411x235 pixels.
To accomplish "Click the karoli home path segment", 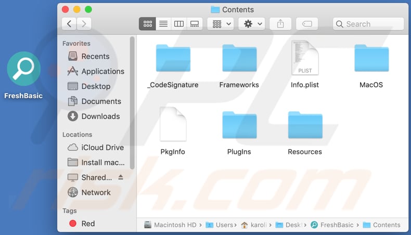I will [254, 225].
